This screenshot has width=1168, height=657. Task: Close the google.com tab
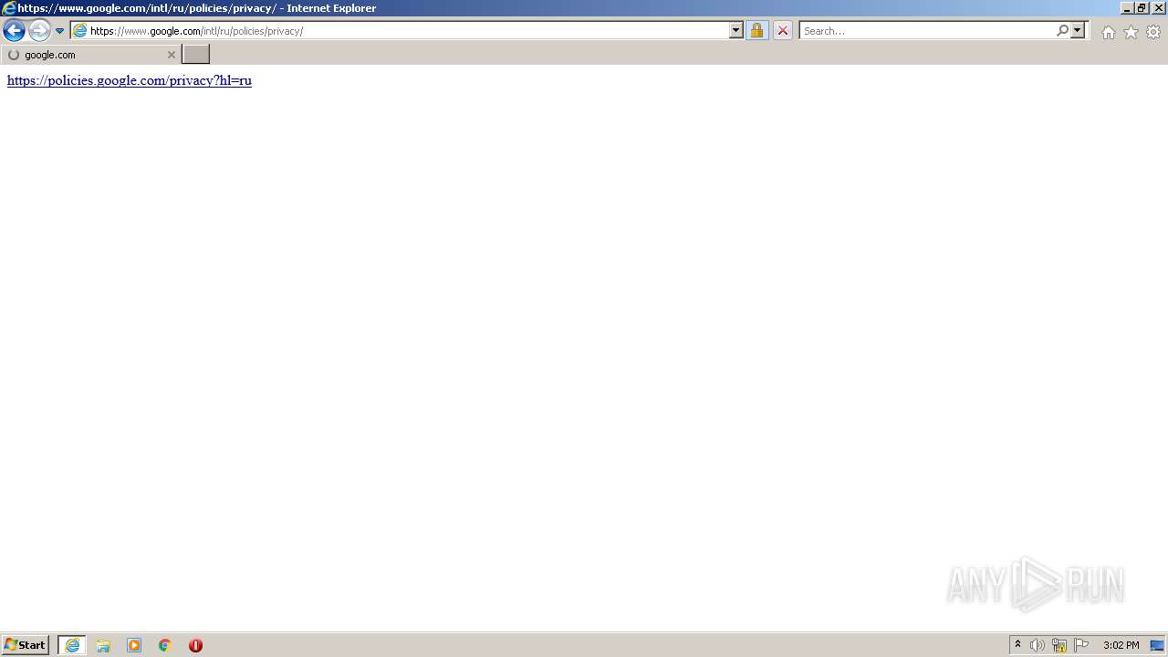tap(171, 55)
